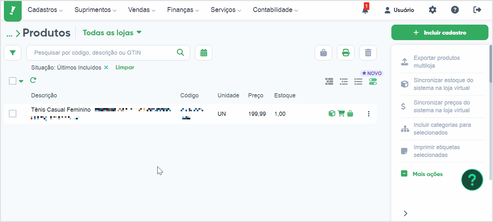Check the Tênis Casual Feminino row checkbox

(13, 114)
